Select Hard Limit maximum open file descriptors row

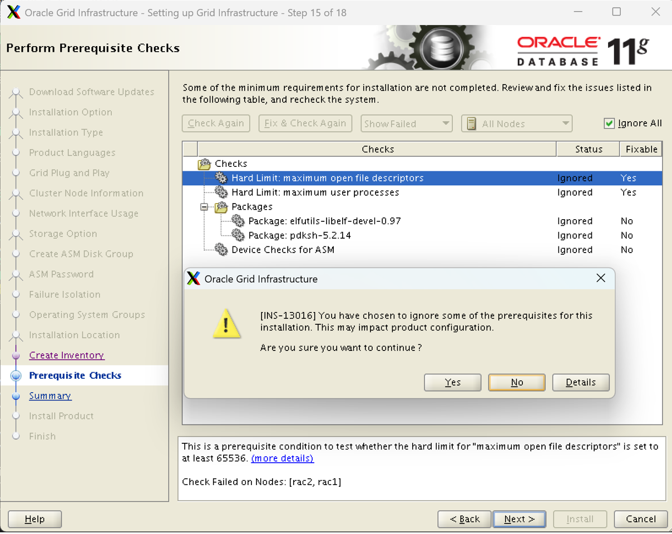(x=422, y=178)
